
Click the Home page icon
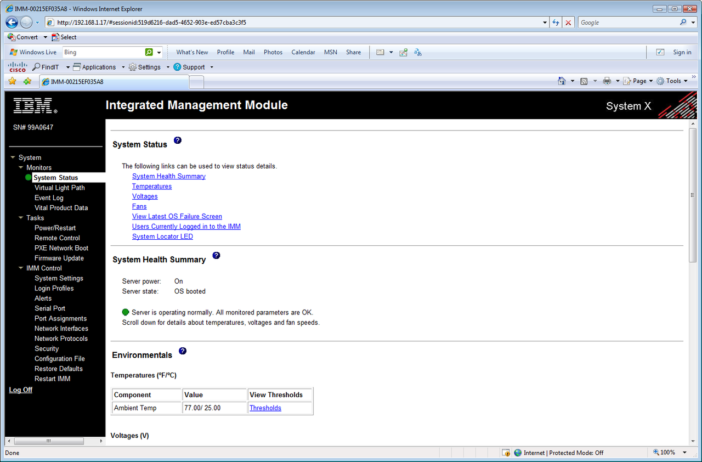point(562,81)
